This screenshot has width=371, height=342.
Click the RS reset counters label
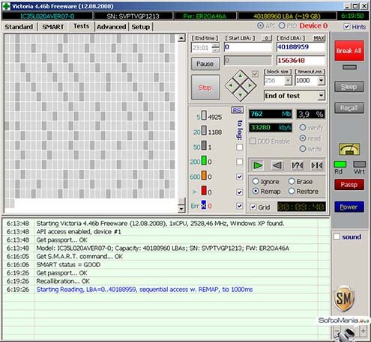point(237,110)
